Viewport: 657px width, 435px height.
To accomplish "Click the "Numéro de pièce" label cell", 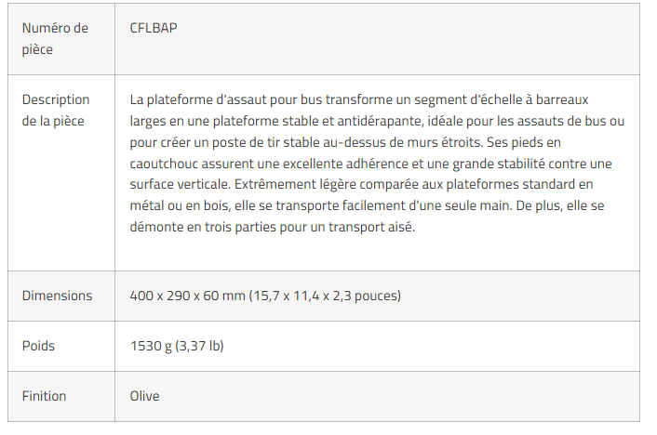I will coord(55,39).
